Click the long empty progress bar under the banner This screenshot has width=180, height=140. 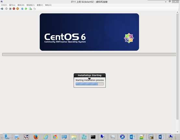tap(89, 54)
